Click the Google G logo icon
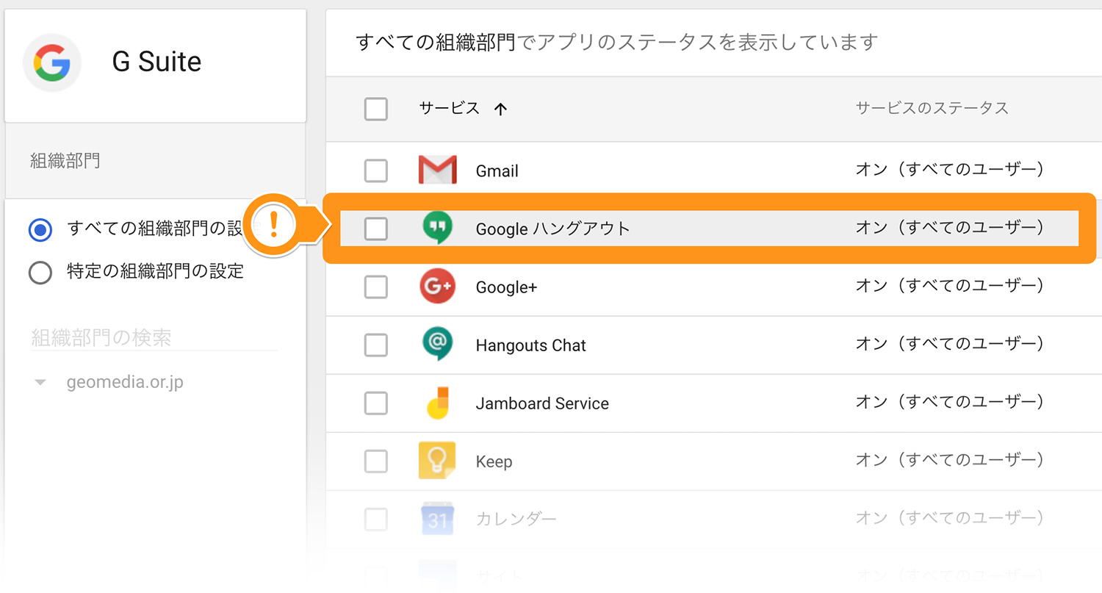This screenshot has width=1102, height=593. click(52, 62)
